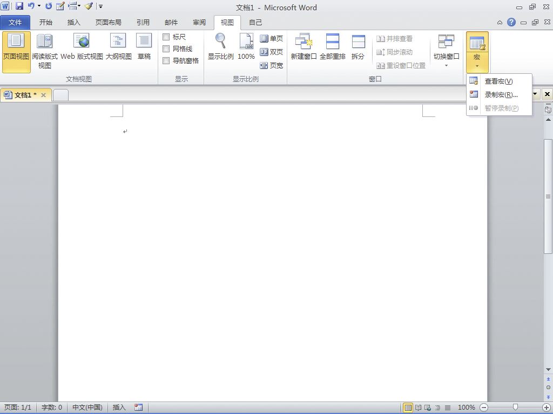This screenshot has height=414, width=553.
Task: Click 页面: 1/1 in status bar
Action: (x=18, y=408)
